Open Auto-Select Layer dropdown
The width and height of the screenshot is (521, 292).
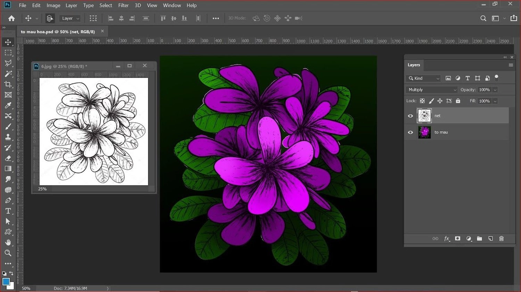(x=70, y=18)
